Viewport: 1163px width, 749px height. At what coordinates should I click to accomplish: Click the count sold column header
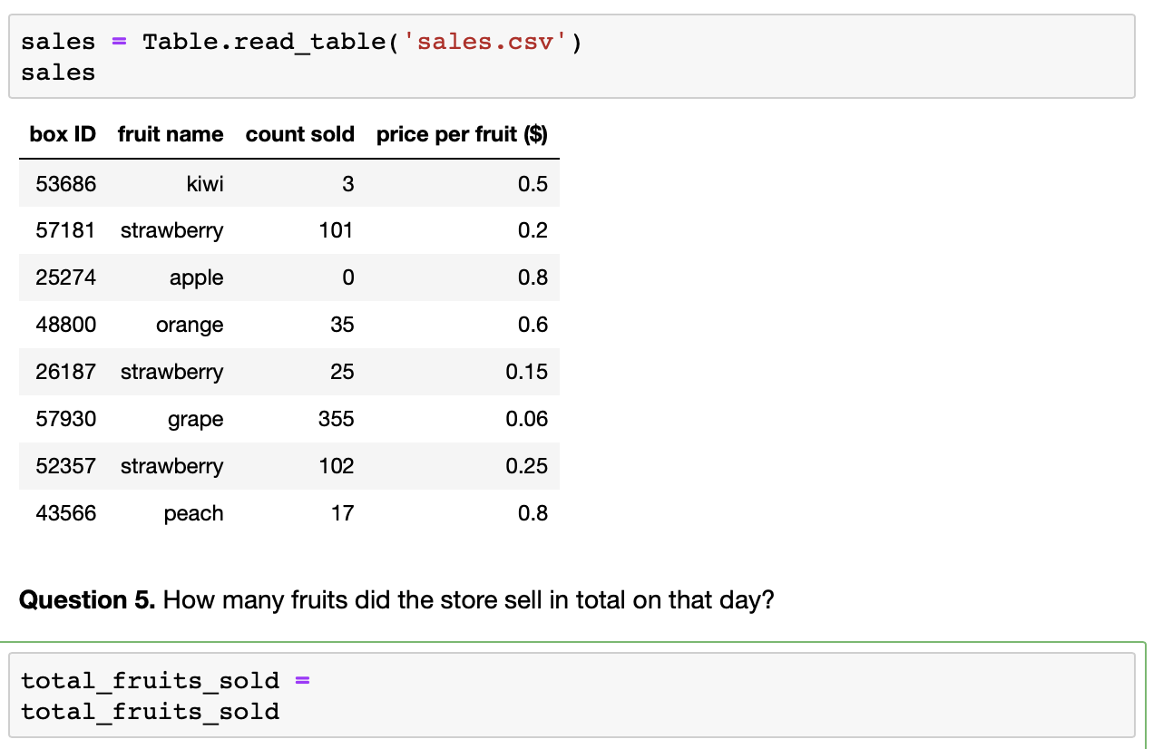tap(299, 134)
